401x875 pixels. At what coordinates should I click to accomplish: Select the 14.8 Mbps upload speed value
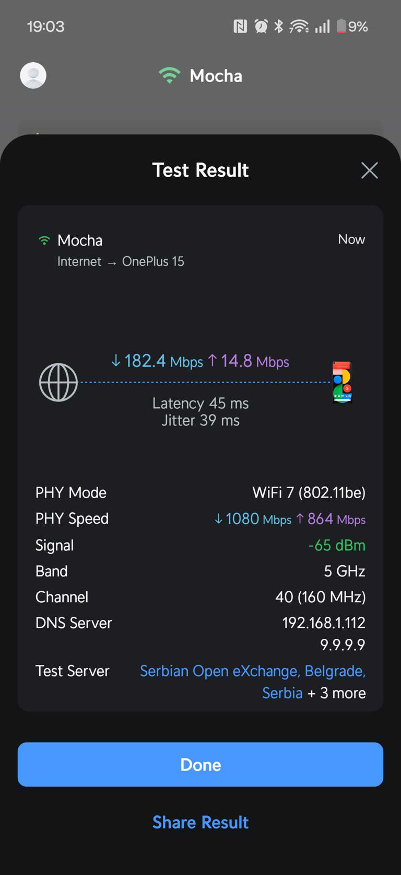pos(249,361)
